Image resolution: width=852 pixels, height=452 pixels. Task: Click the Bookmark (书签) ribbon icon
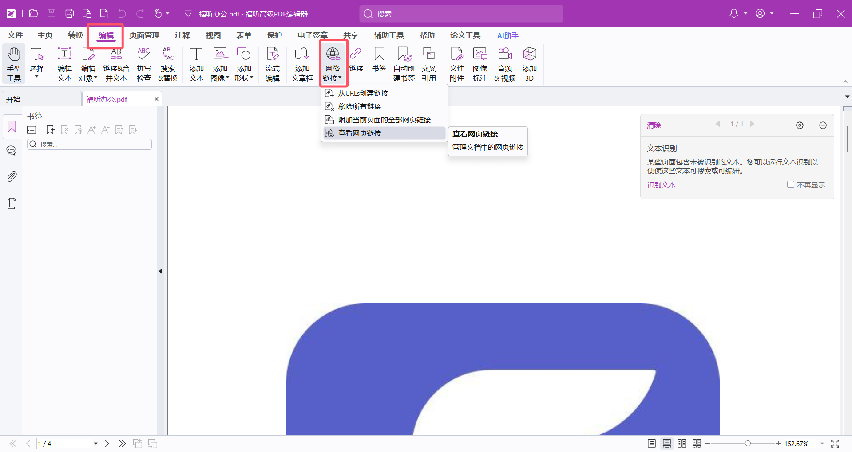coord(379,60)
